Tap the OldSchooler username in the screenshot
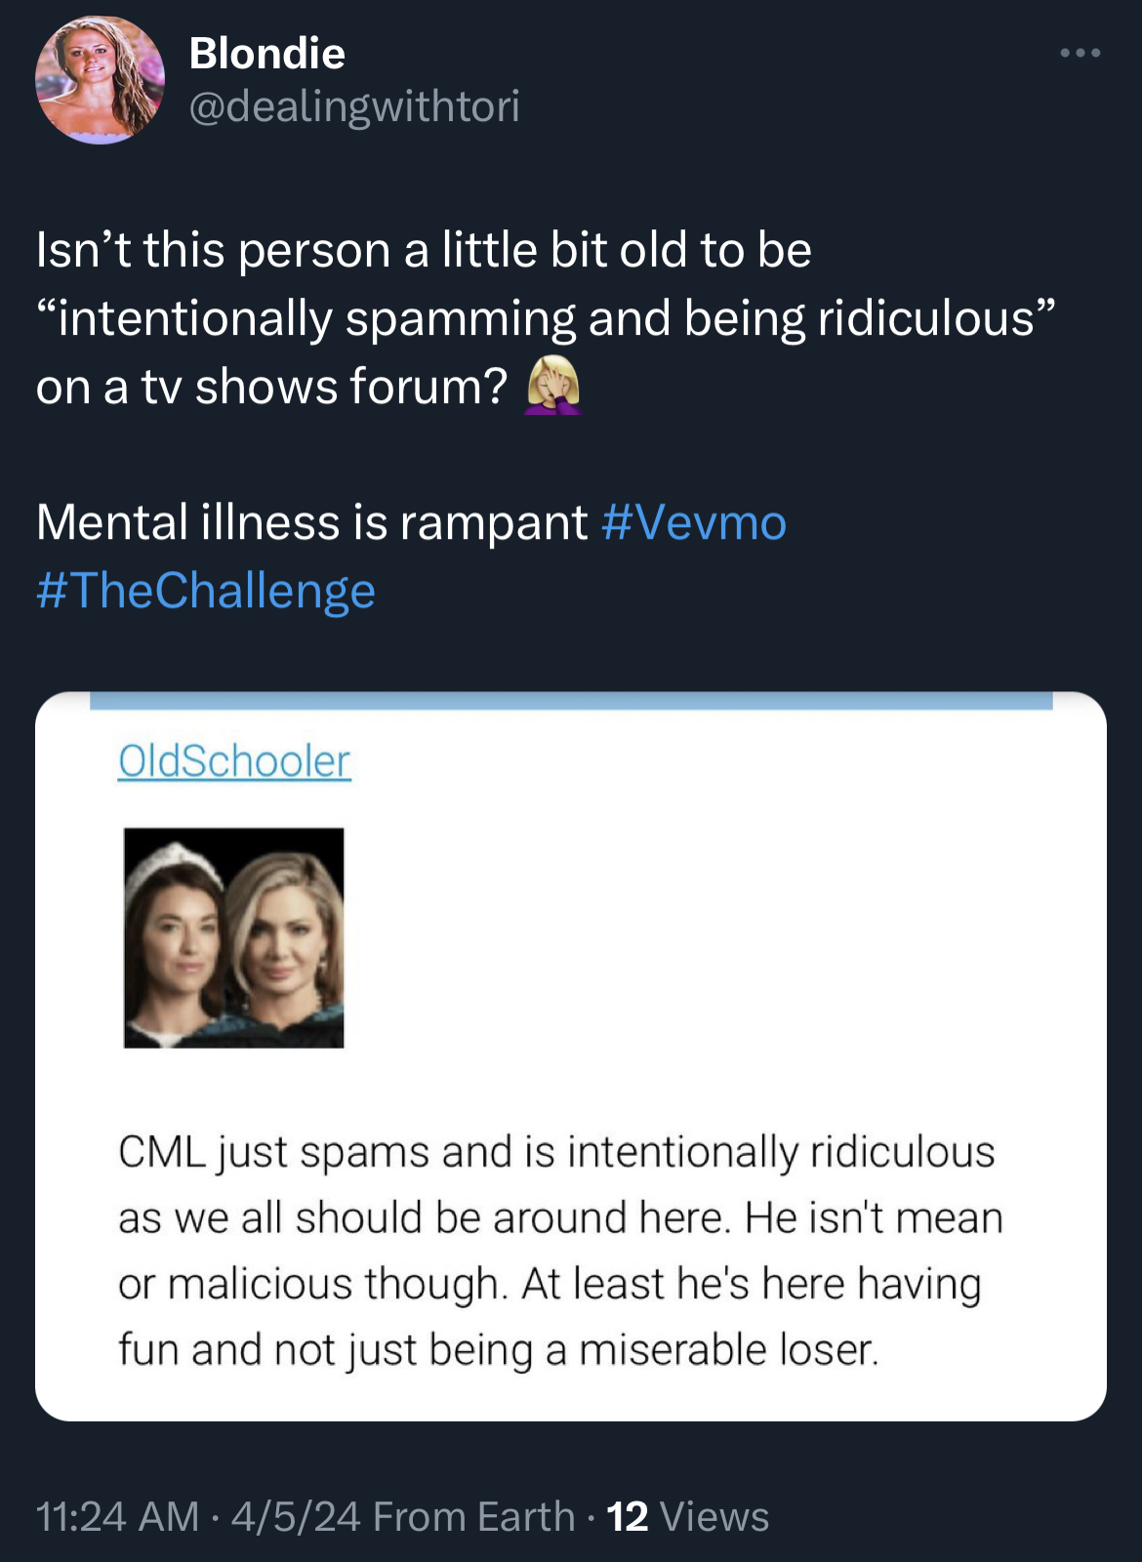Image resolution: width=1142 pixels, height=1562 pixels. [234, 761]
